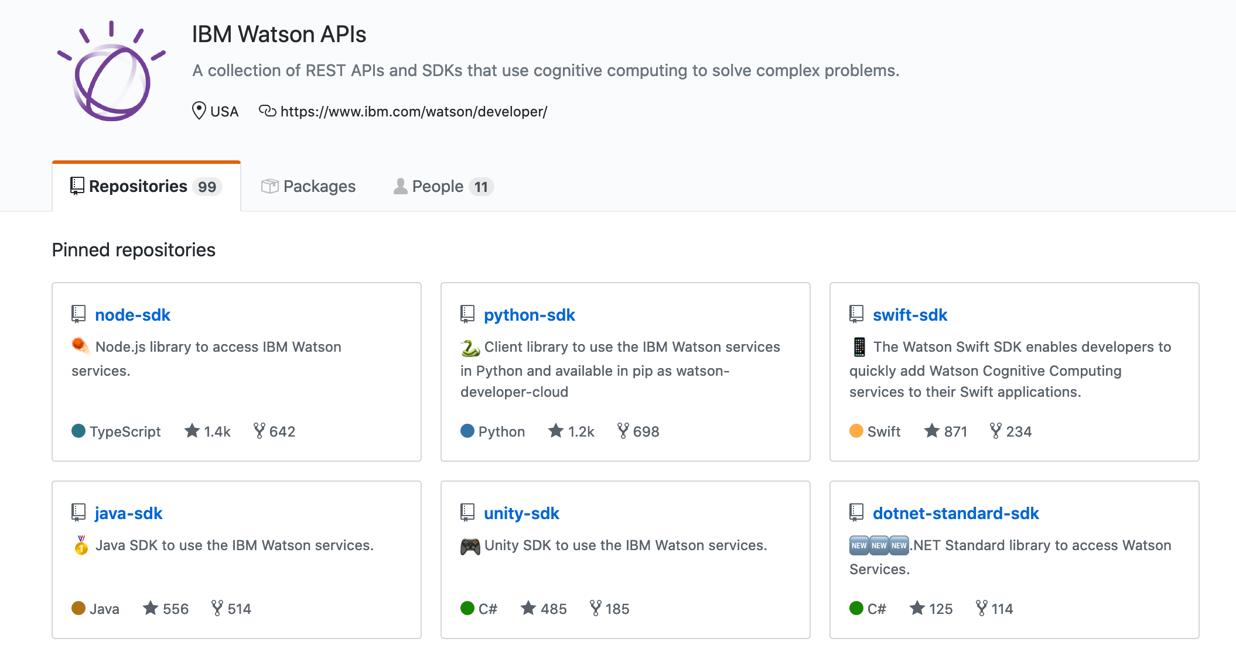Image resolution: width=1236 pixels, height=666 pixels.
Task: Open the python-sdk repository
Action: coord(529,315)
